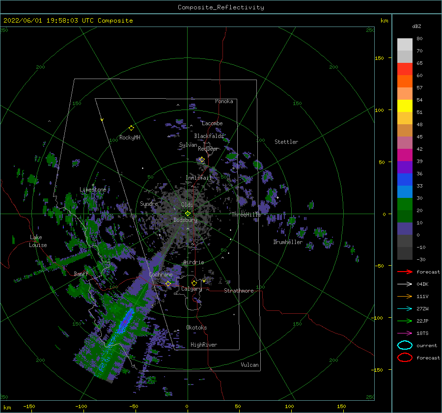This screenshot has height=413, width=442.
Task: Click the dBZ legend heading
Action: tap(416, 26)
